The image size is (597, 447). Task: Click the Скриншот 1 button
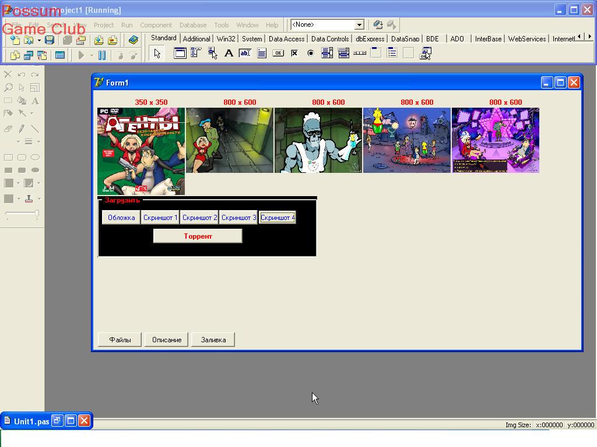click(x=160, y=218)
